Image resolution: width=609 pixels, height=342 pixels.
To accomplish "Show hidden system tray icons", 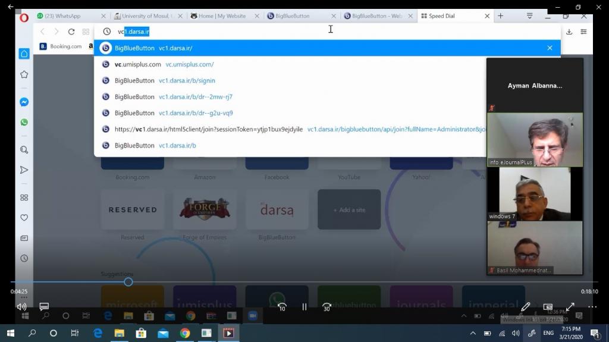I will pyautogui.click(x=473, y=333).
